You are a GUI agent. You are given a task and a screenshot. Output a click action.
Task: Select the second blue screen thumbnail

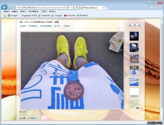(134, 47)
